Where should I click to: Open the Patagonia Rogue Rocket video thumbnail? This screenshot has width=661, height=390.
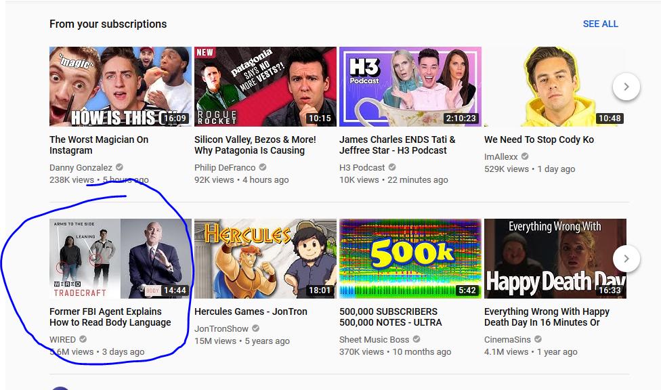[x=265, y=87]
